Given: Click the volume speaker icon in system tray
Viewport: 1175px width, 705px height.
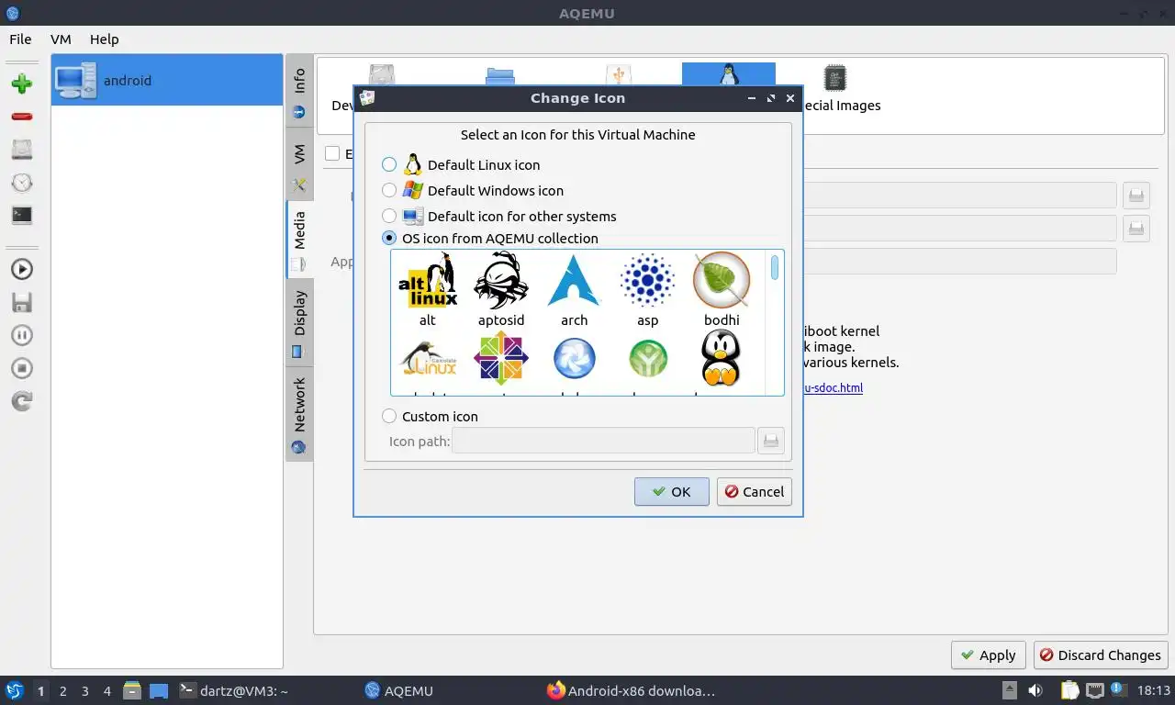Looking at the screenshot, I should click(x=1035, y=690).
